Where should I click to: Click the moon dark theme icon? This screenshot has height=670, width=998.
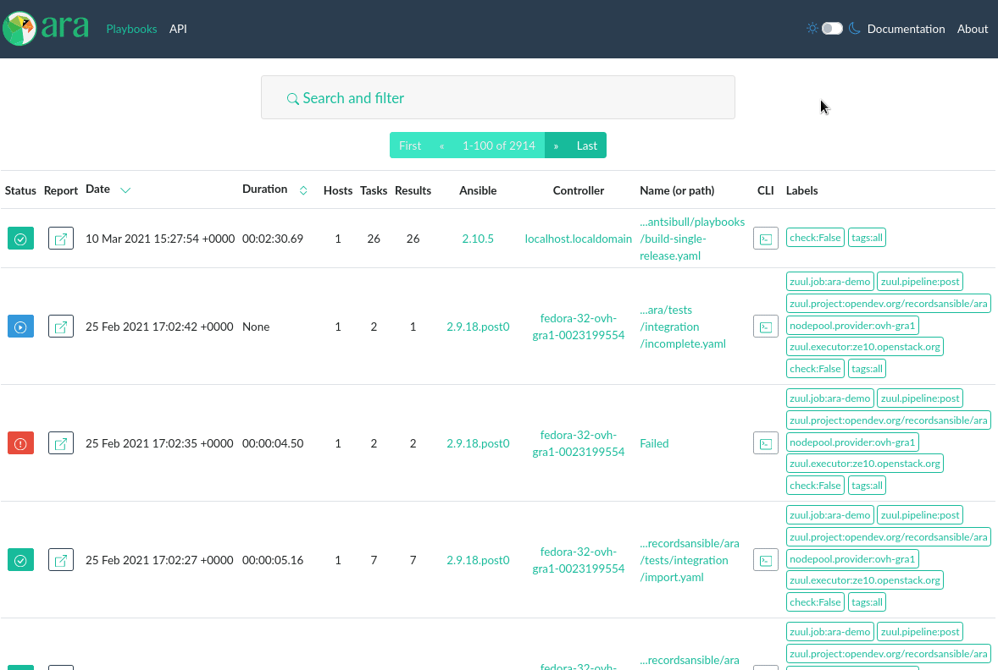coord(855,29)
